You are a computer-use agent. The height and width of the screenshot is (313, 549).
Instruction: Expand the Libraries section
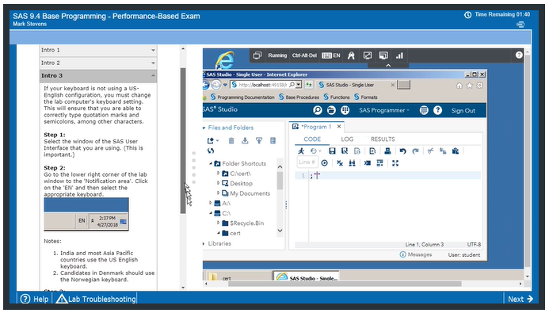tap(204, 243)
